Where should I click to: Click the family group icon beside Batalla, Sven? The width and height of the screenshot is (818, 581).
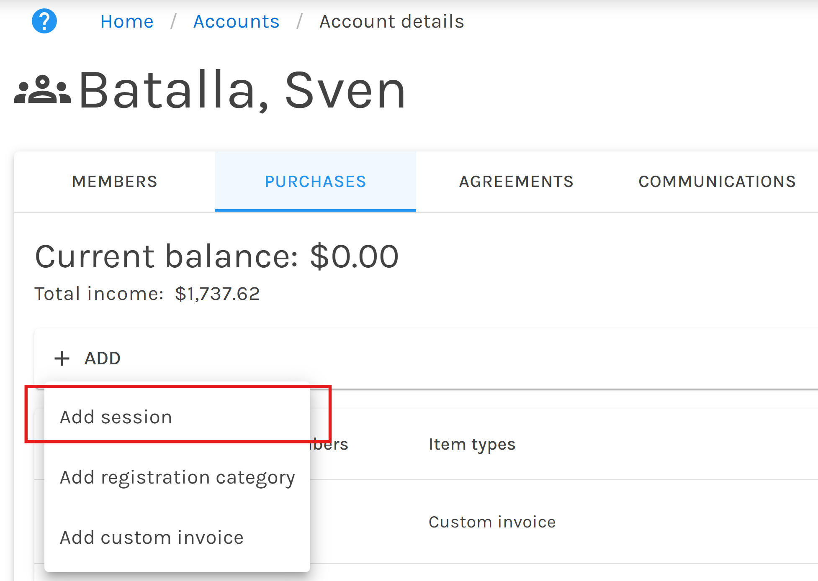tap(42, 90)
